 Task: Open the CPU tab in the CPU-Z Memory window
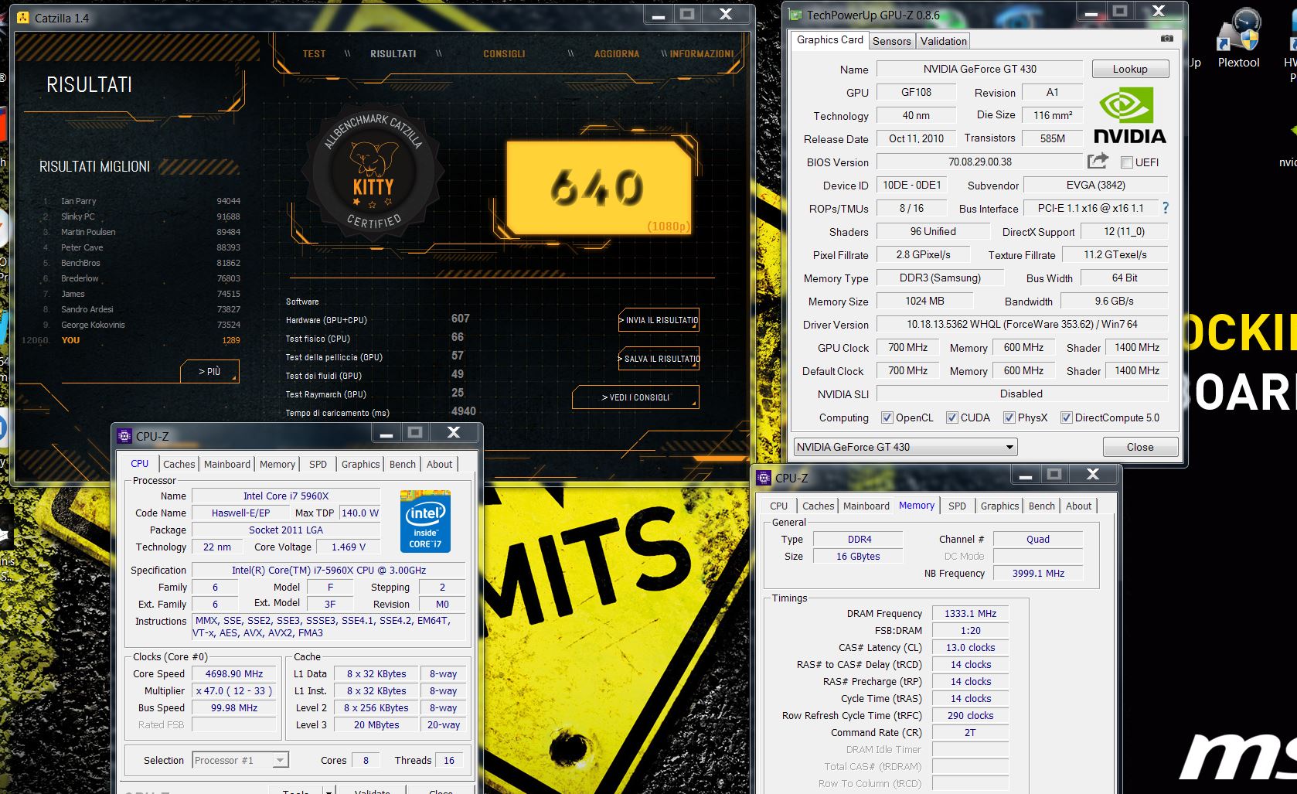[778, 506]
